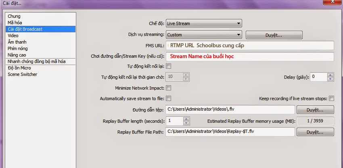Click the estimated memory usage value 1 / 3959
Screen dimensions: 343x168
tap(315, 121)
